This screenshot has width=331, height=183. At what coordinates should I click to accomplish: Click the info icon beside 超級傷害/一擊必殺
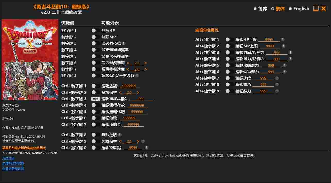137,76
